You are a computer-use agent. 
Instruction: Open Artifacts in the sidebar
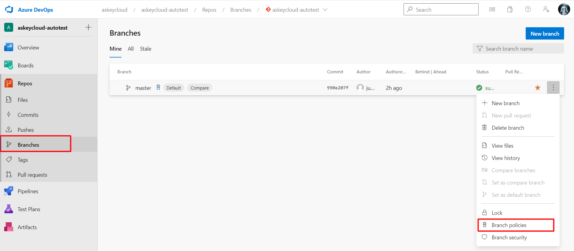49,227
